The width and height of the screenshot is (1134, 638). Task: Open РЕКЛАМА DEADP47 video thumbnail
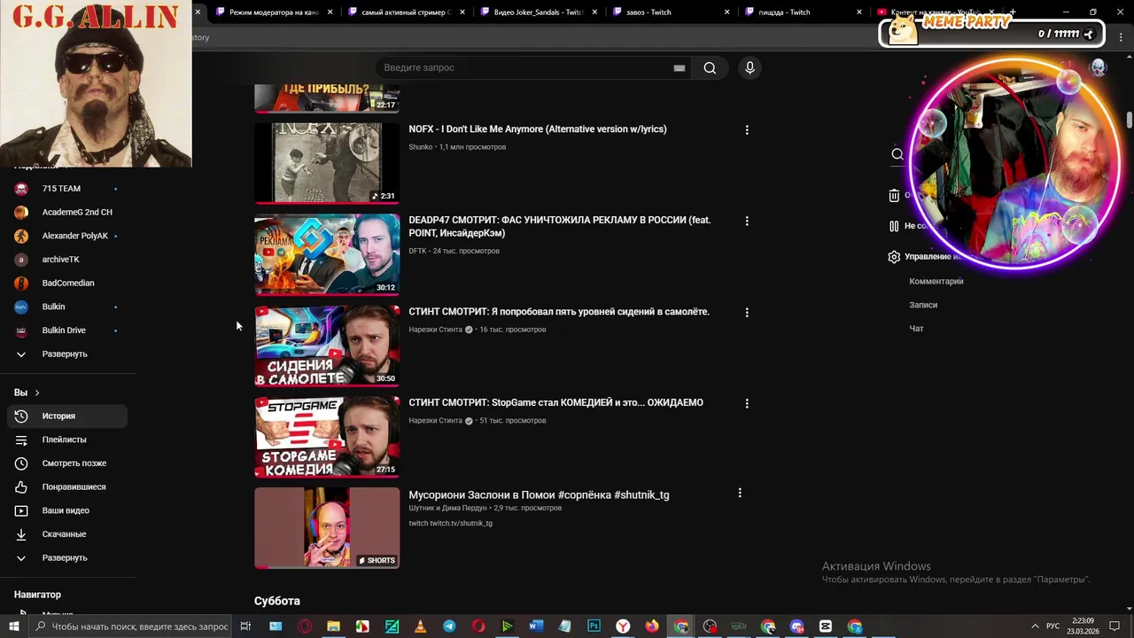(327, 254)
